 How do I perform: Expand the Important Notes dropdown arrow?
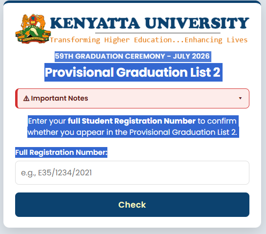tap(240, 98)
